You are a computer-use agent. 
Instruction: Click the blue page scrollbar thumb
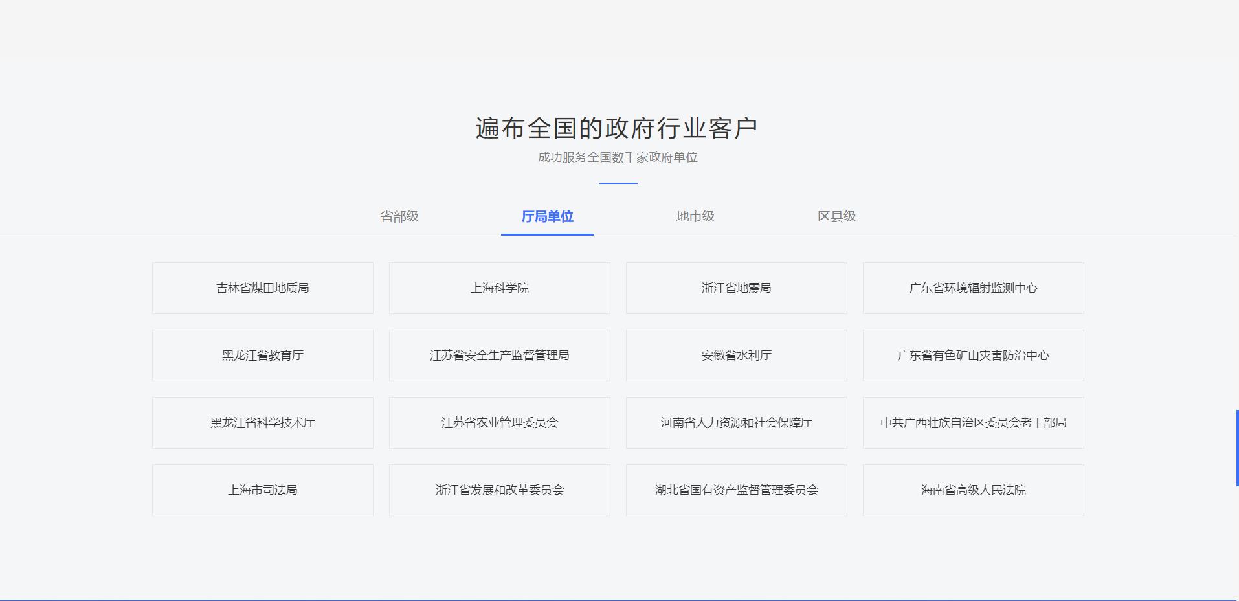[1236, 448]
